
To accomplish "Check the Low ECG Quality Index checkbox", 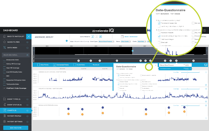I will 4,72.
